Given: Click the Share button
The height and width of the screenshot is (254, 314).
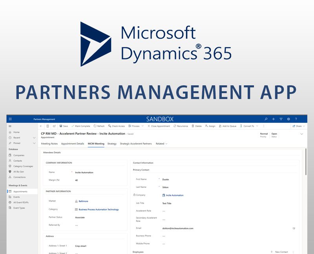Looking at the screenshot, I should tap(297, 126).
